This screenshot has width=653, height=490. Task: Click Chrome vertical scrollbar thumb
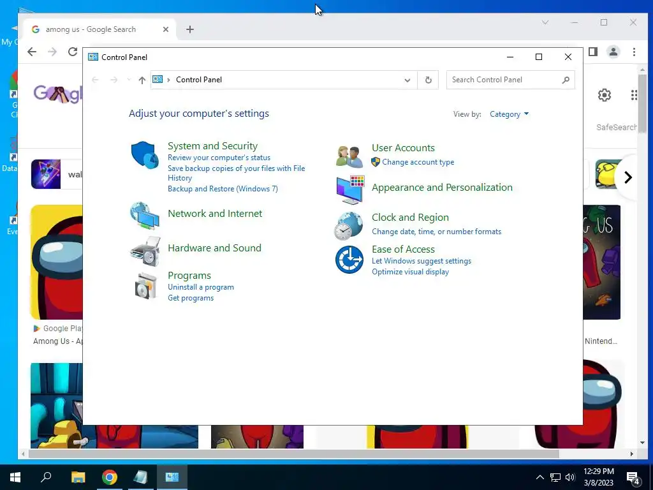click(642, 104)
